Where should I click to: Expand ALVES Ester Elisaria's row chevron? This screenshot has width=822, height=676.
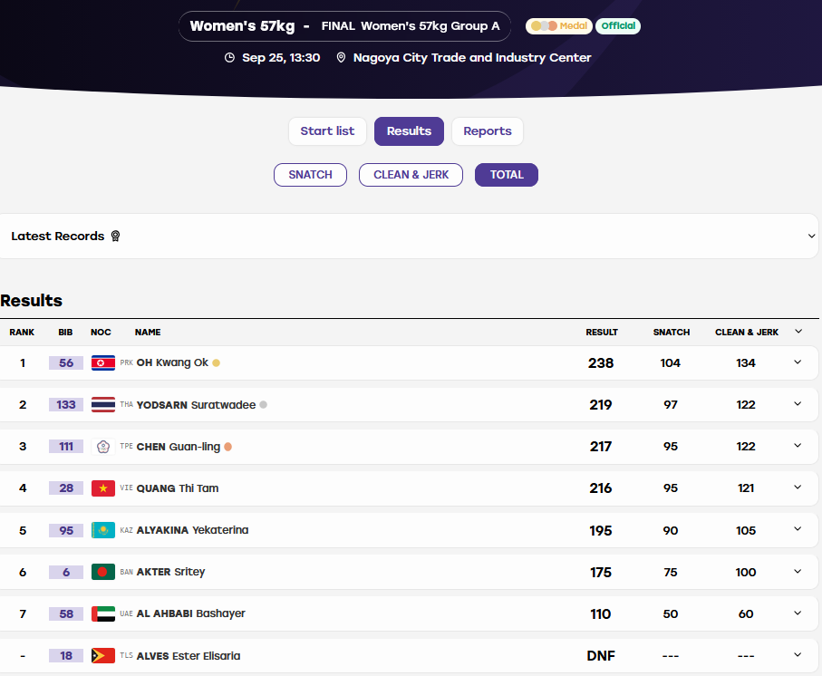[x=798, y=654]
